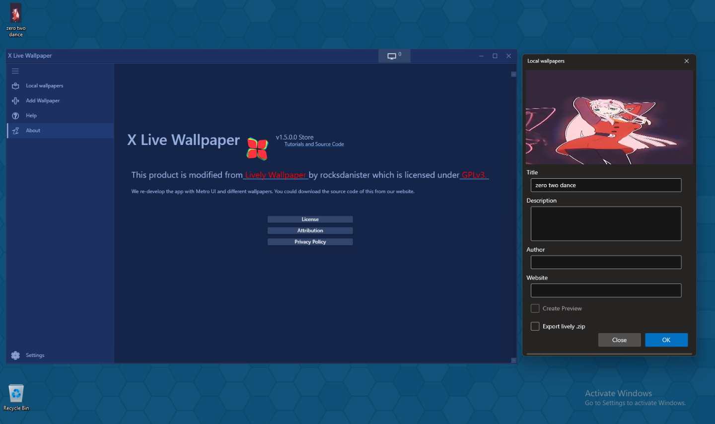Image resolution: width=715 pixels, height=424 pixels.
Task: Maximize the X Live Wallpaper window
Action: tap(495, 56)
